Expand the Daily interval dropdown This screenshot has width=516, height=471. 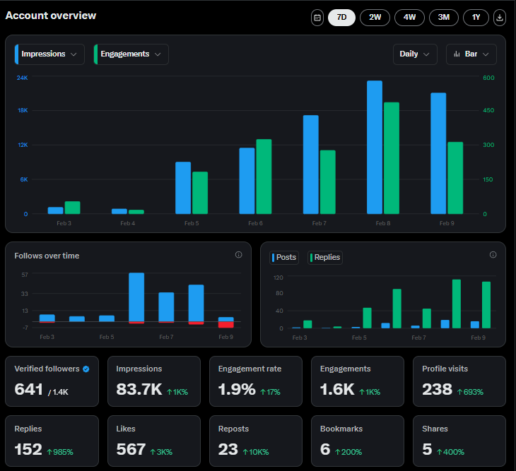click(x=415, y=54)
